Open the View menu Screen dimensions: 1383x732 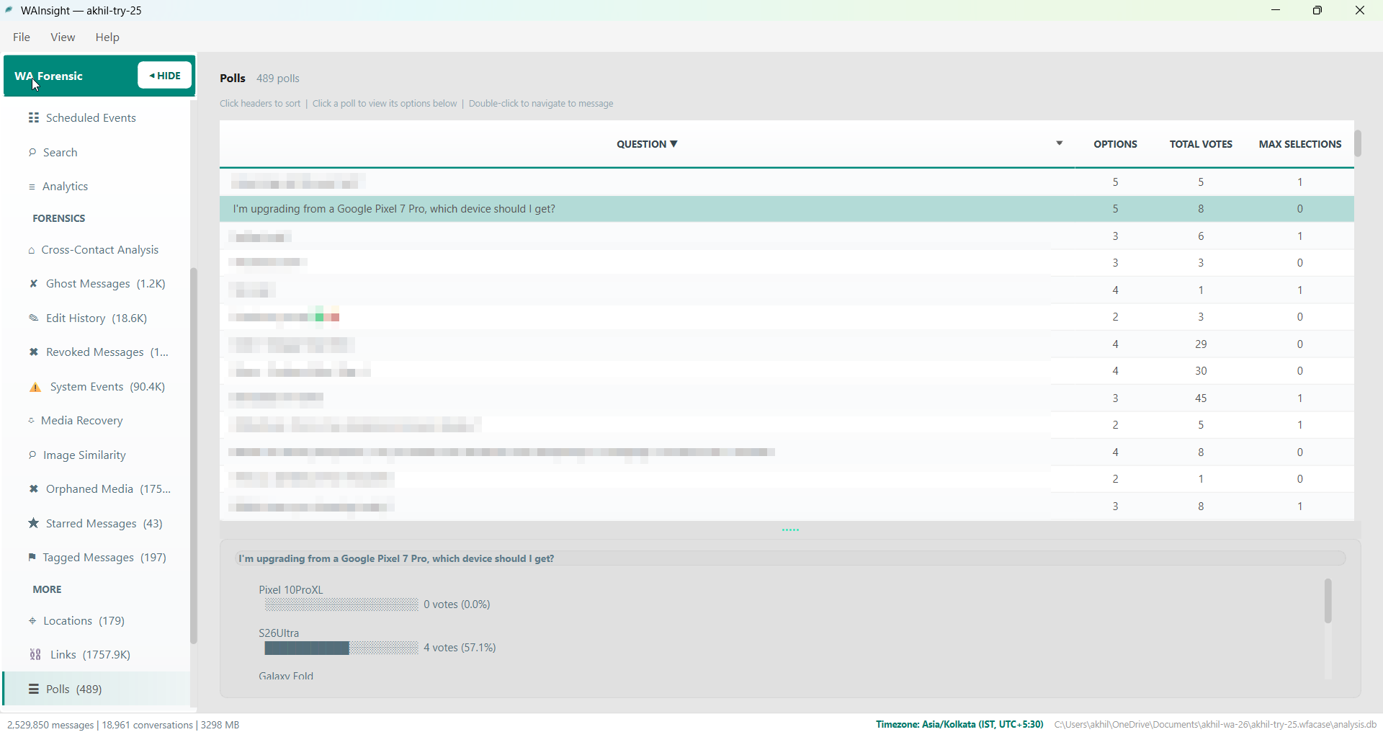coord(63,37)
